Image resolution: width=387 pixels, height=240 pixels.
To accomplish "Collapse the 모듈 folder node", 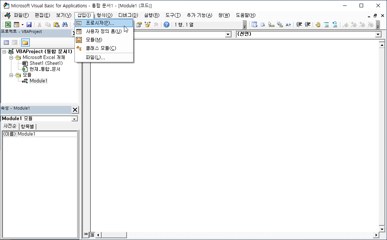I will click(11, 75).
